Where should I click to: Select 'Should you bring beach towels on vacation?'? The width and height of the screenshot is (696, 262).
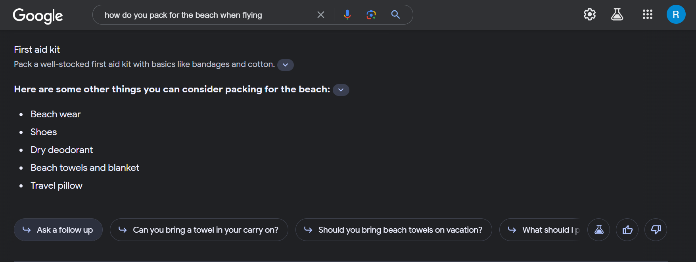(x=393, y=230)
